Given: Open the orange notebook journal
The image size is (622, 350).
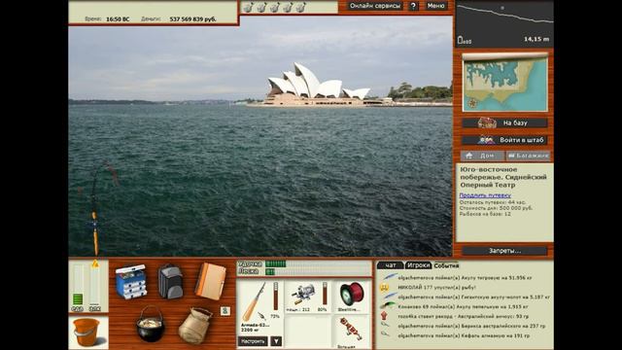Looking at the screenshot, I should tap(210, 281).
